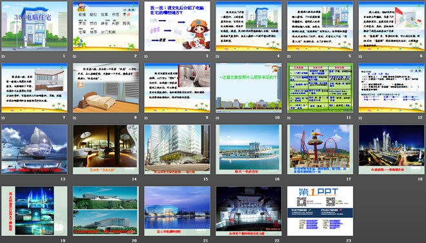Image resolution: width=426 pixels, height=243 pixels.
Task: Click the animation star icon under slide 1
Action: pos(3,56)
